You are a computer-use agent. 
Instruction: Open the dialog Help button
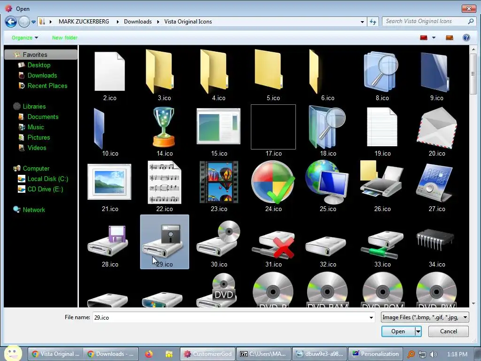click(466, 38)
